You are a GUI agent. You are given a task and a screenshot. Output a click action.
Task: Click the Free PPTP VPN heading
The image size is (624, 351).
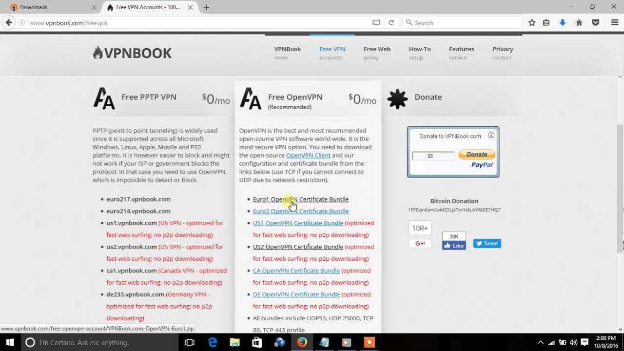[x=149, y=97]
